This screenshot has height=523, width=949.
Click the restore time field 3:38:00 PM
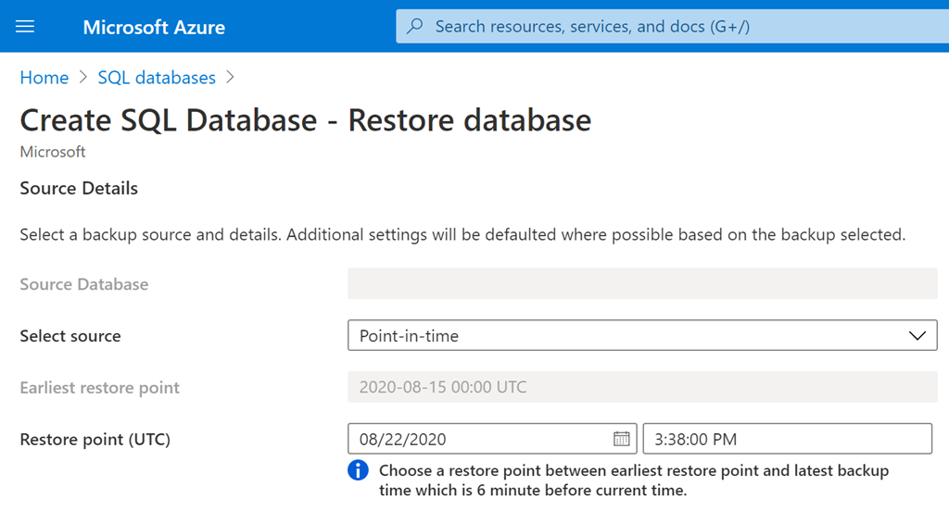click(x=788, y=439)
